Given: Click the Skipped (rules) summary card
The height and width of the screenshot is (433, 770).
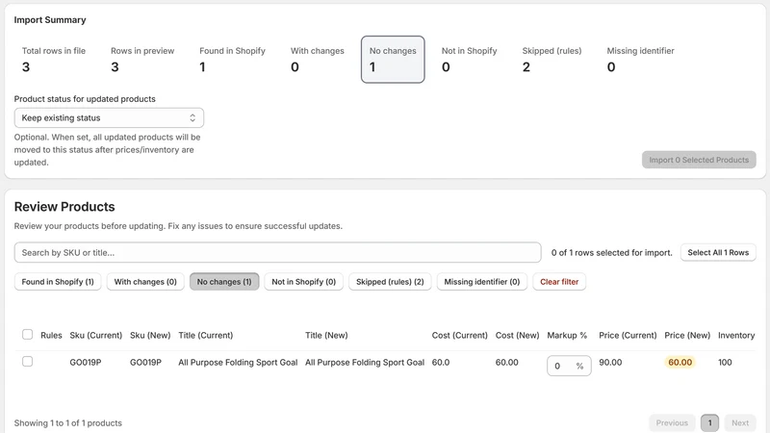Looking at the screenshot, I should [x=552, y=60].
